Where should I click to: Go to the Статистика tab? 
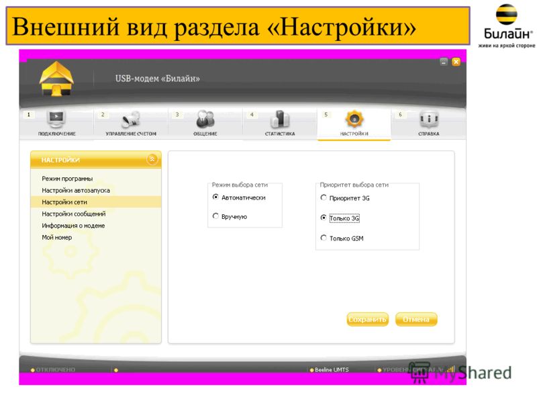[280, 124]
